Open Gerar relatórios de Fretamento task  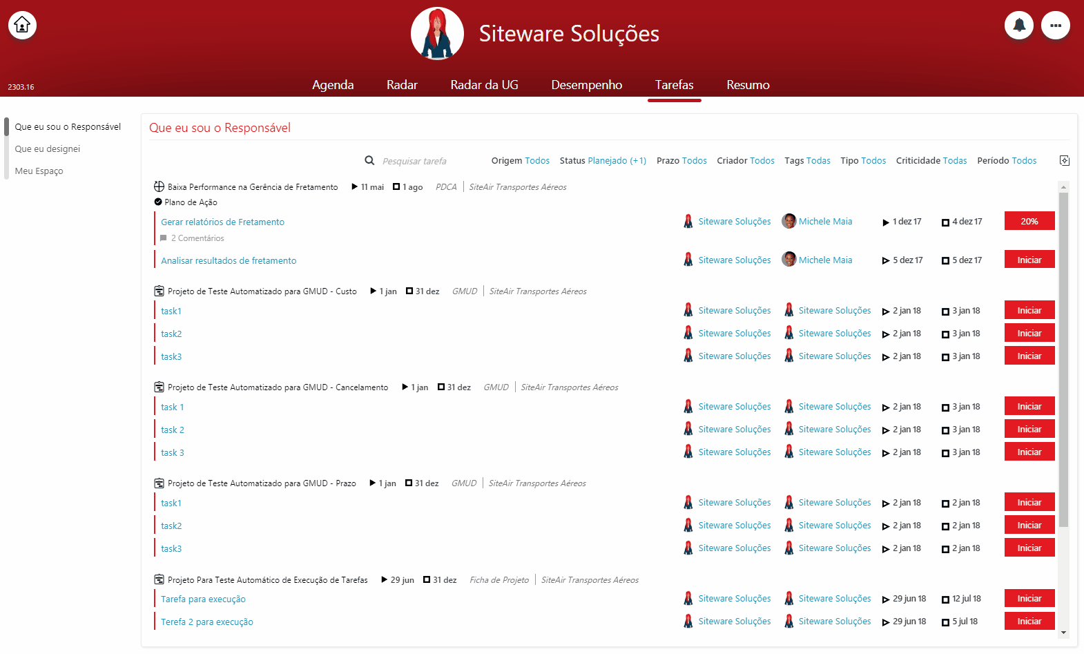point(222,222)
